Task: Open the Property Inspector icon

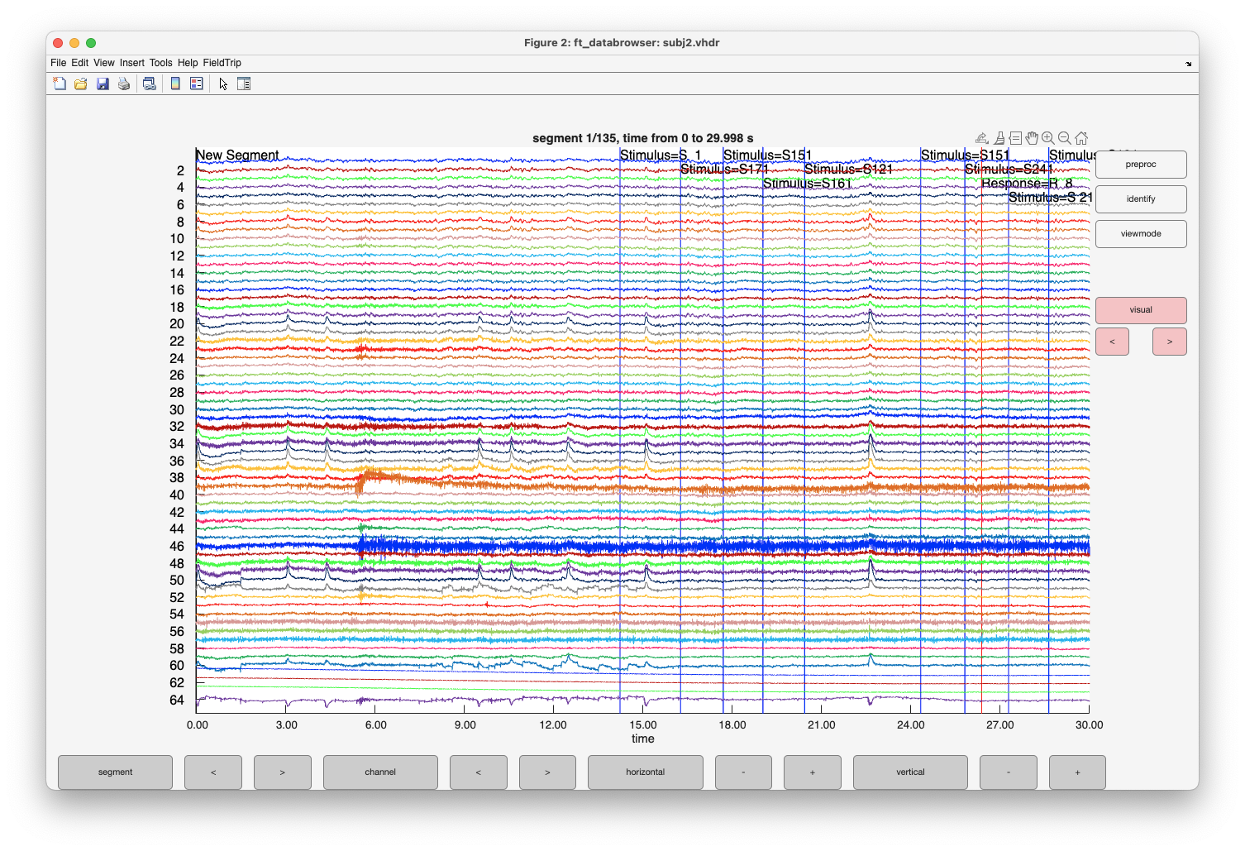Action: click(244, 84)
